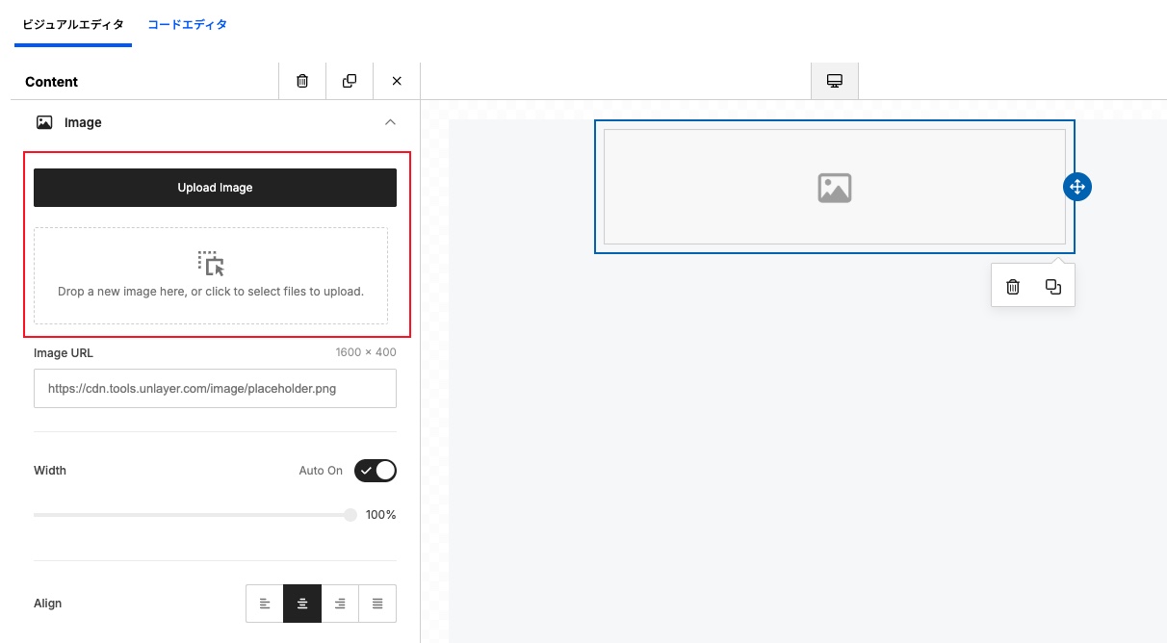This screenshot has width=1167, height=643.
Task: Select the desktop preview icon
Action: 835,81
